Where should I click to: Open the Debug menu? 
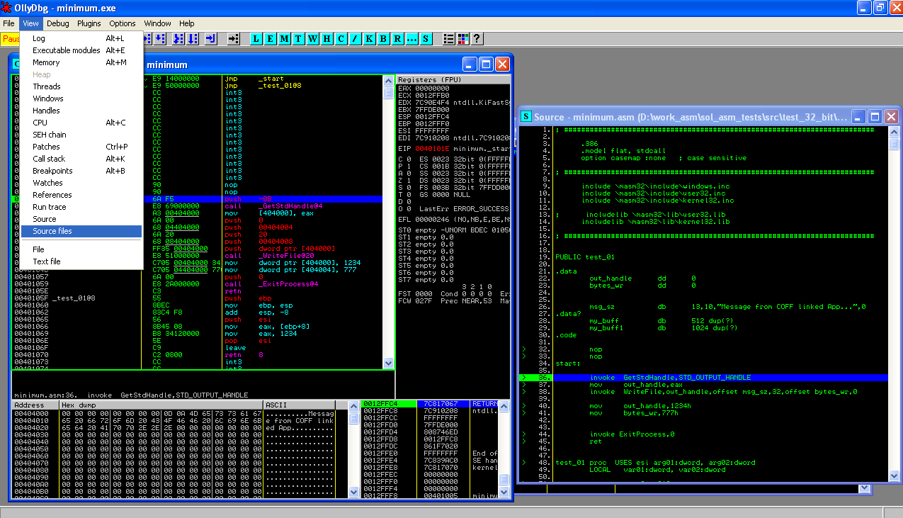coord(58,23)
